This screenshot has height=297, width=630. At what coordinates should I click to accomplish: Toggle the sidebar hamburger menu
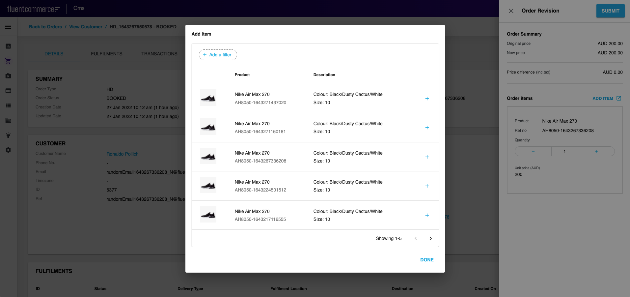pyautogui.click(x=8, y=26)
